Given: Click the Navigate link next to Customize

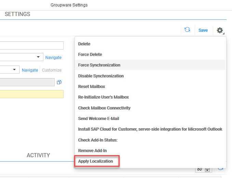Looking at the screenshot, I should [x=30, y=70].
